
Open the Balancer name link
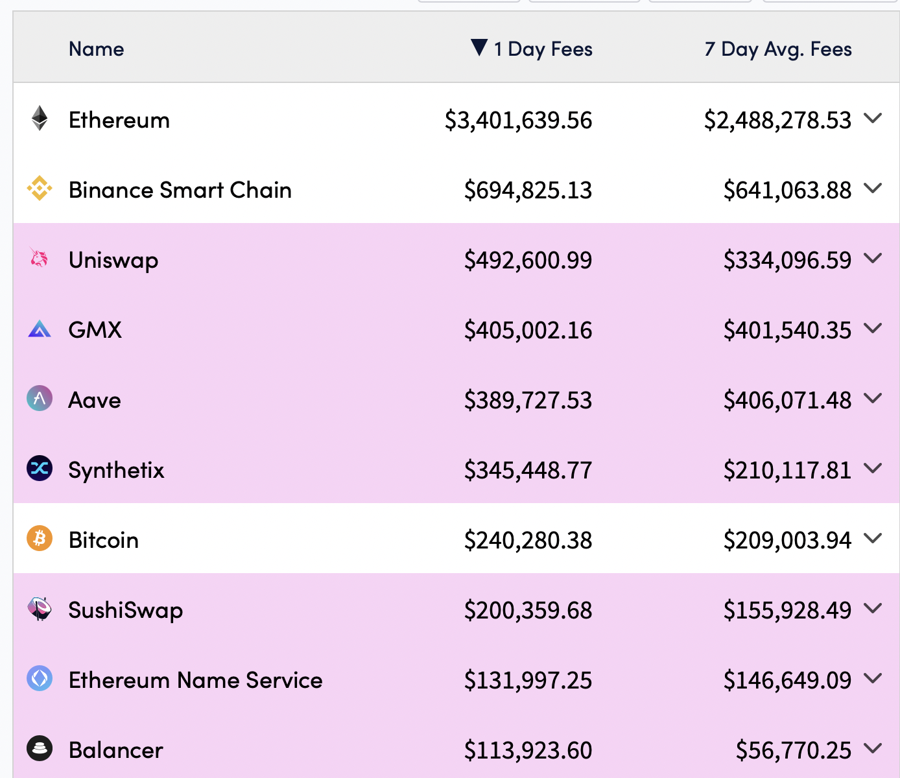pos(116,750)
